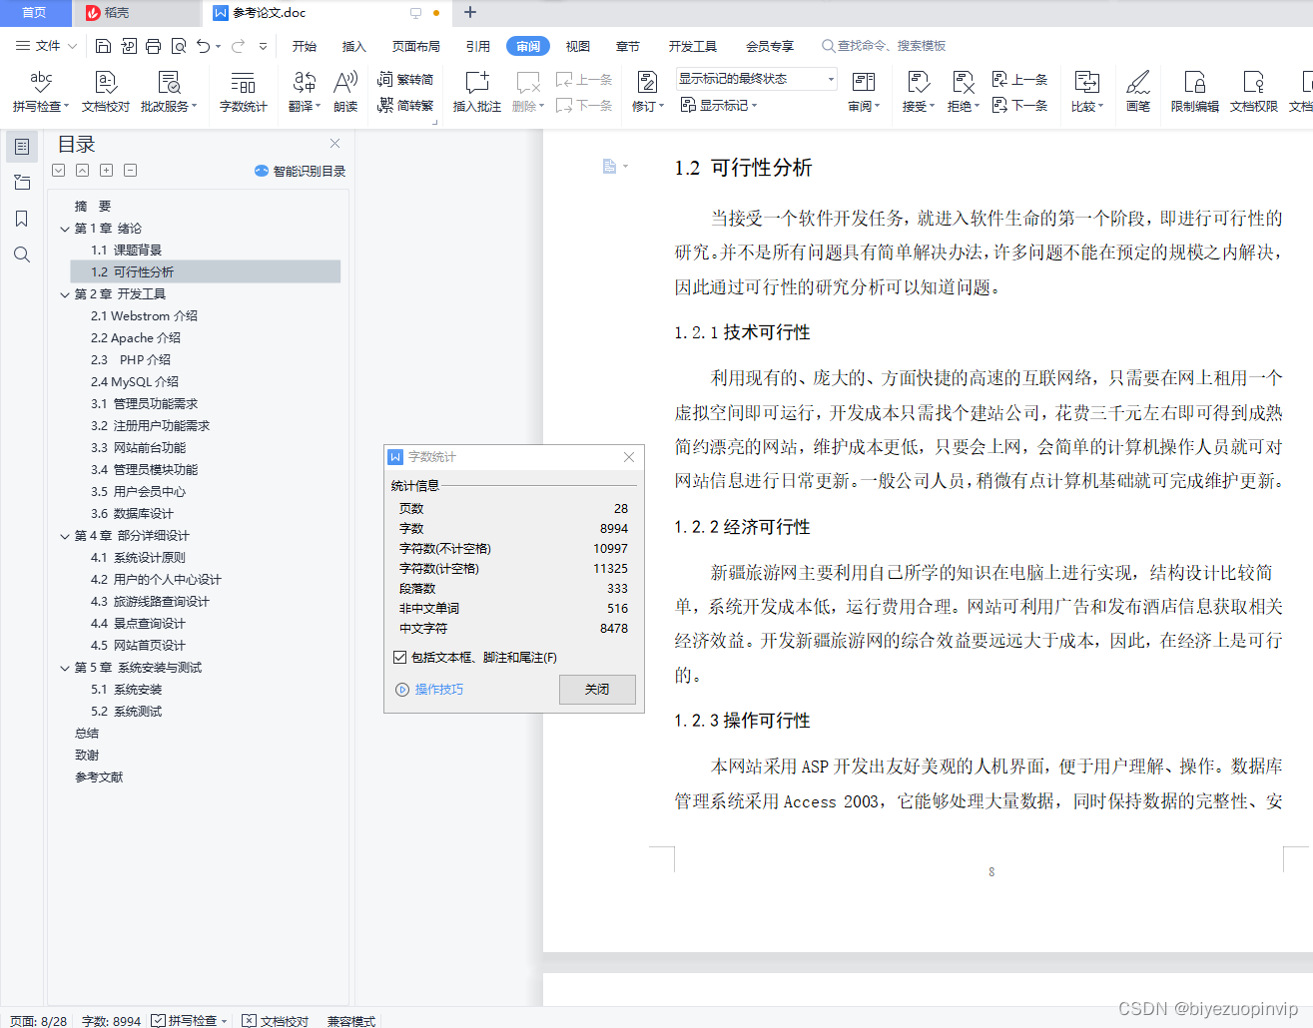Add a new document tab

[x=470, y=13]
